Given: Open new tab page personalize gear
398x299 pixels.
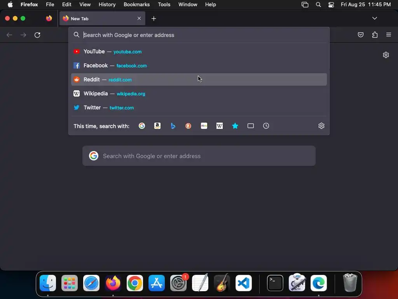Looking at the screenshot, I should 386,55.
